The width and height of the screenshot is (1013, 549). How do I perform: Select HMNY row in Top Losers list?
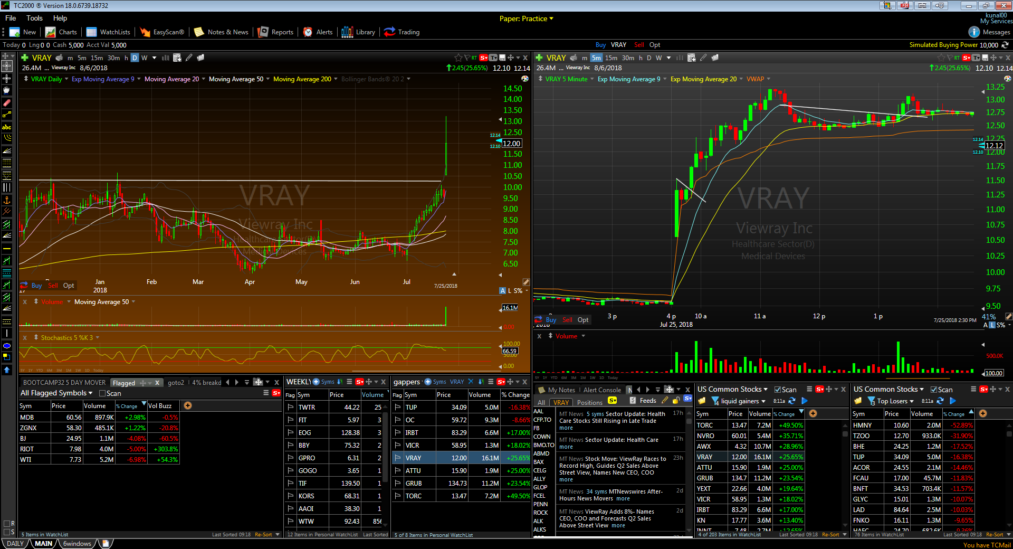point(912,425)
